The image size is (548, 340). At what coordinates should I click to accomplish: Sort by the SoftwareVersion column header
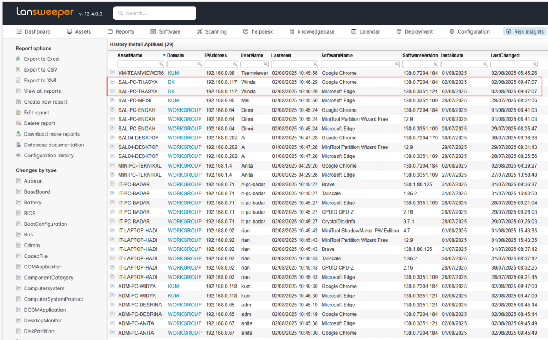coord(420,55)
